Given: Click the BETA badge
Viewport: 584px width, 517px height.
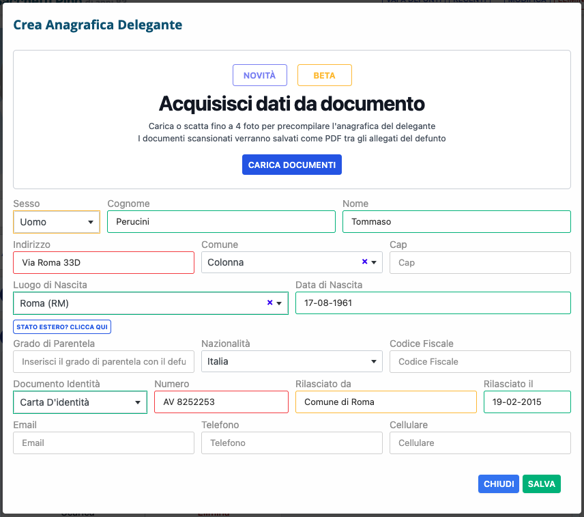Looking at the screenshot, I should 324,75.
